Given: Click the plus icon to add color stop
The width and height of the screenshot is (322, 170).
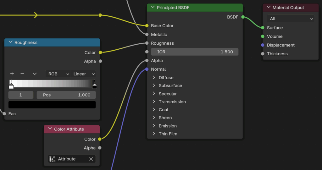Looking at the screenshot, I should 12,74.
